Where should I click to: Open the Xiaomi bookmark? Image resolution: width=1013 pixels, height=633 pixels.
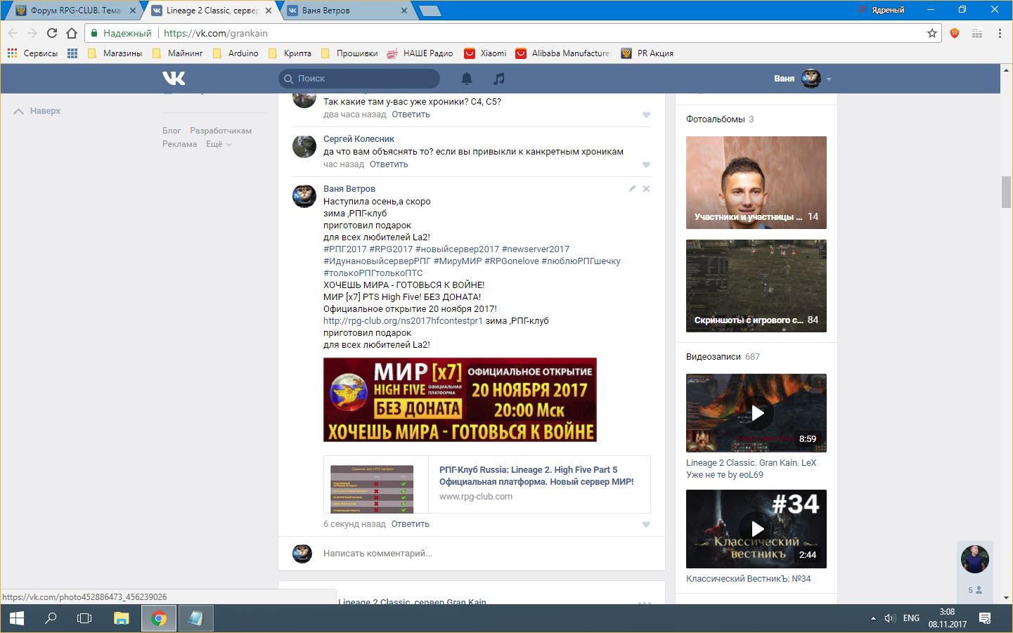pos(485,53)
